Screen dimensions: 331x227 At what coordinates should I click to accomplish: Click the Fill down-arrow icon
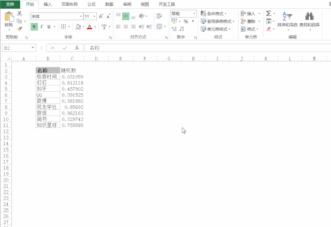(269, 21)
